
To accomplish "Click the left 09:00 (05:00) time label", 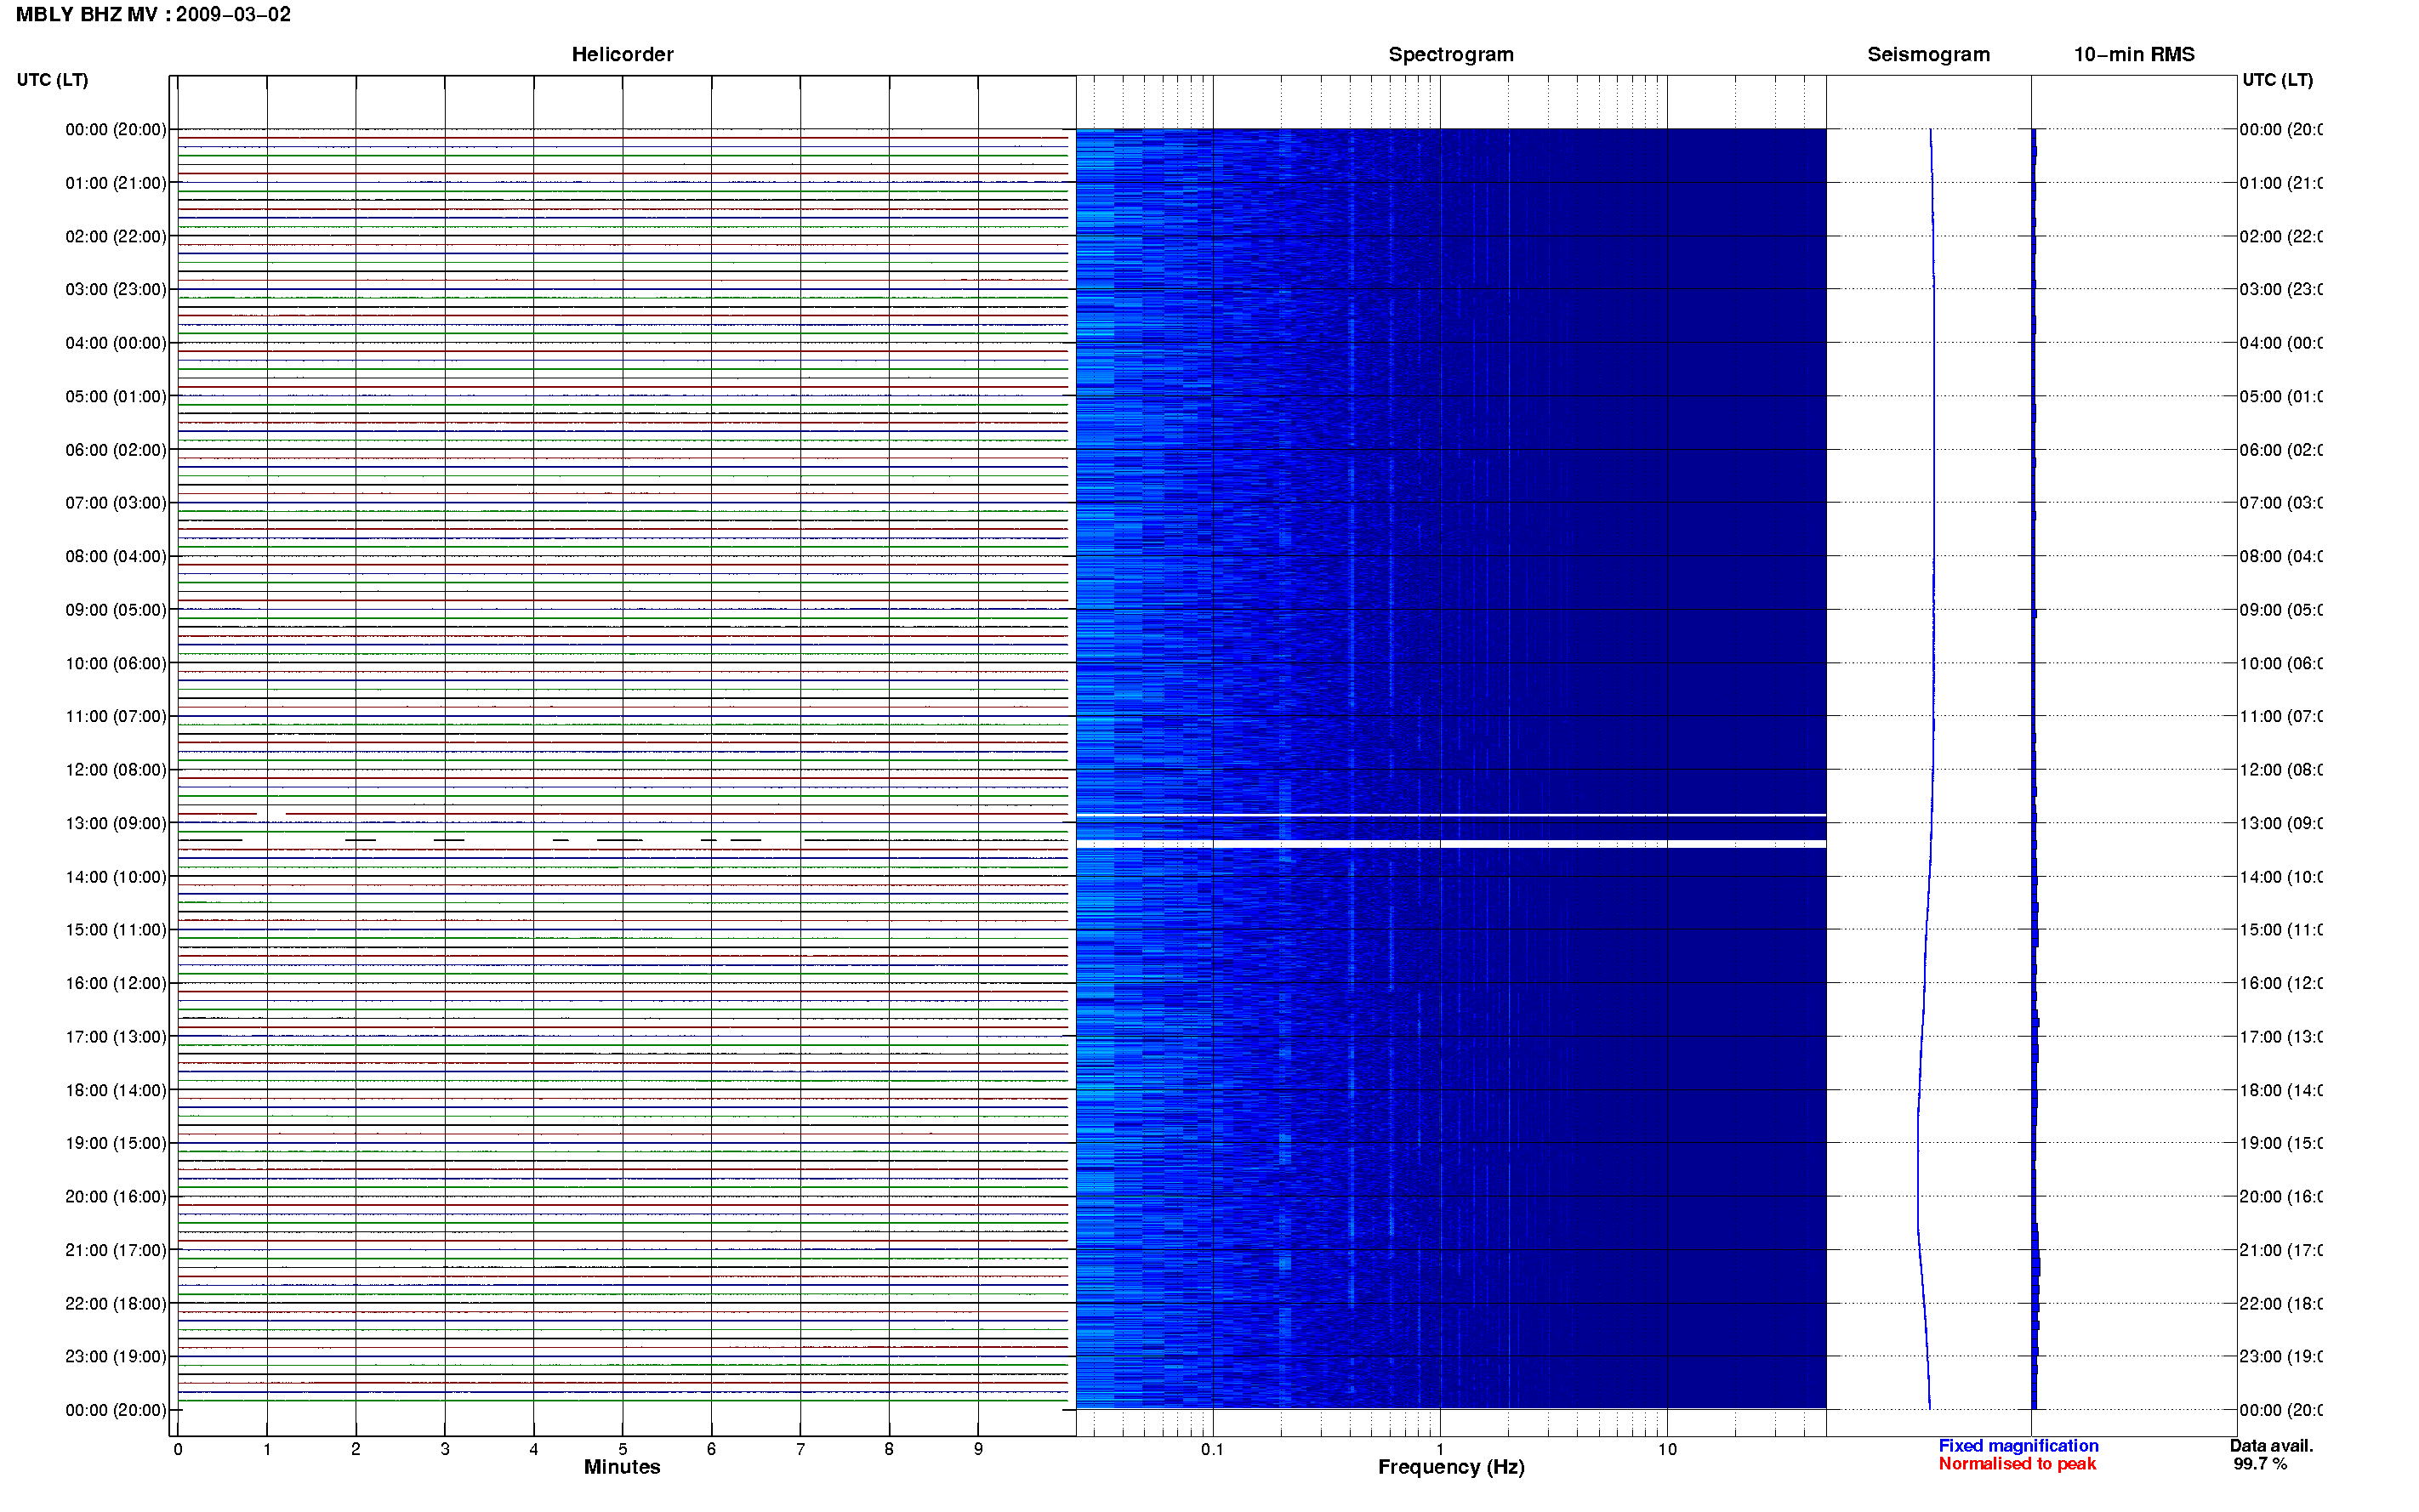I will click(116, 610).
